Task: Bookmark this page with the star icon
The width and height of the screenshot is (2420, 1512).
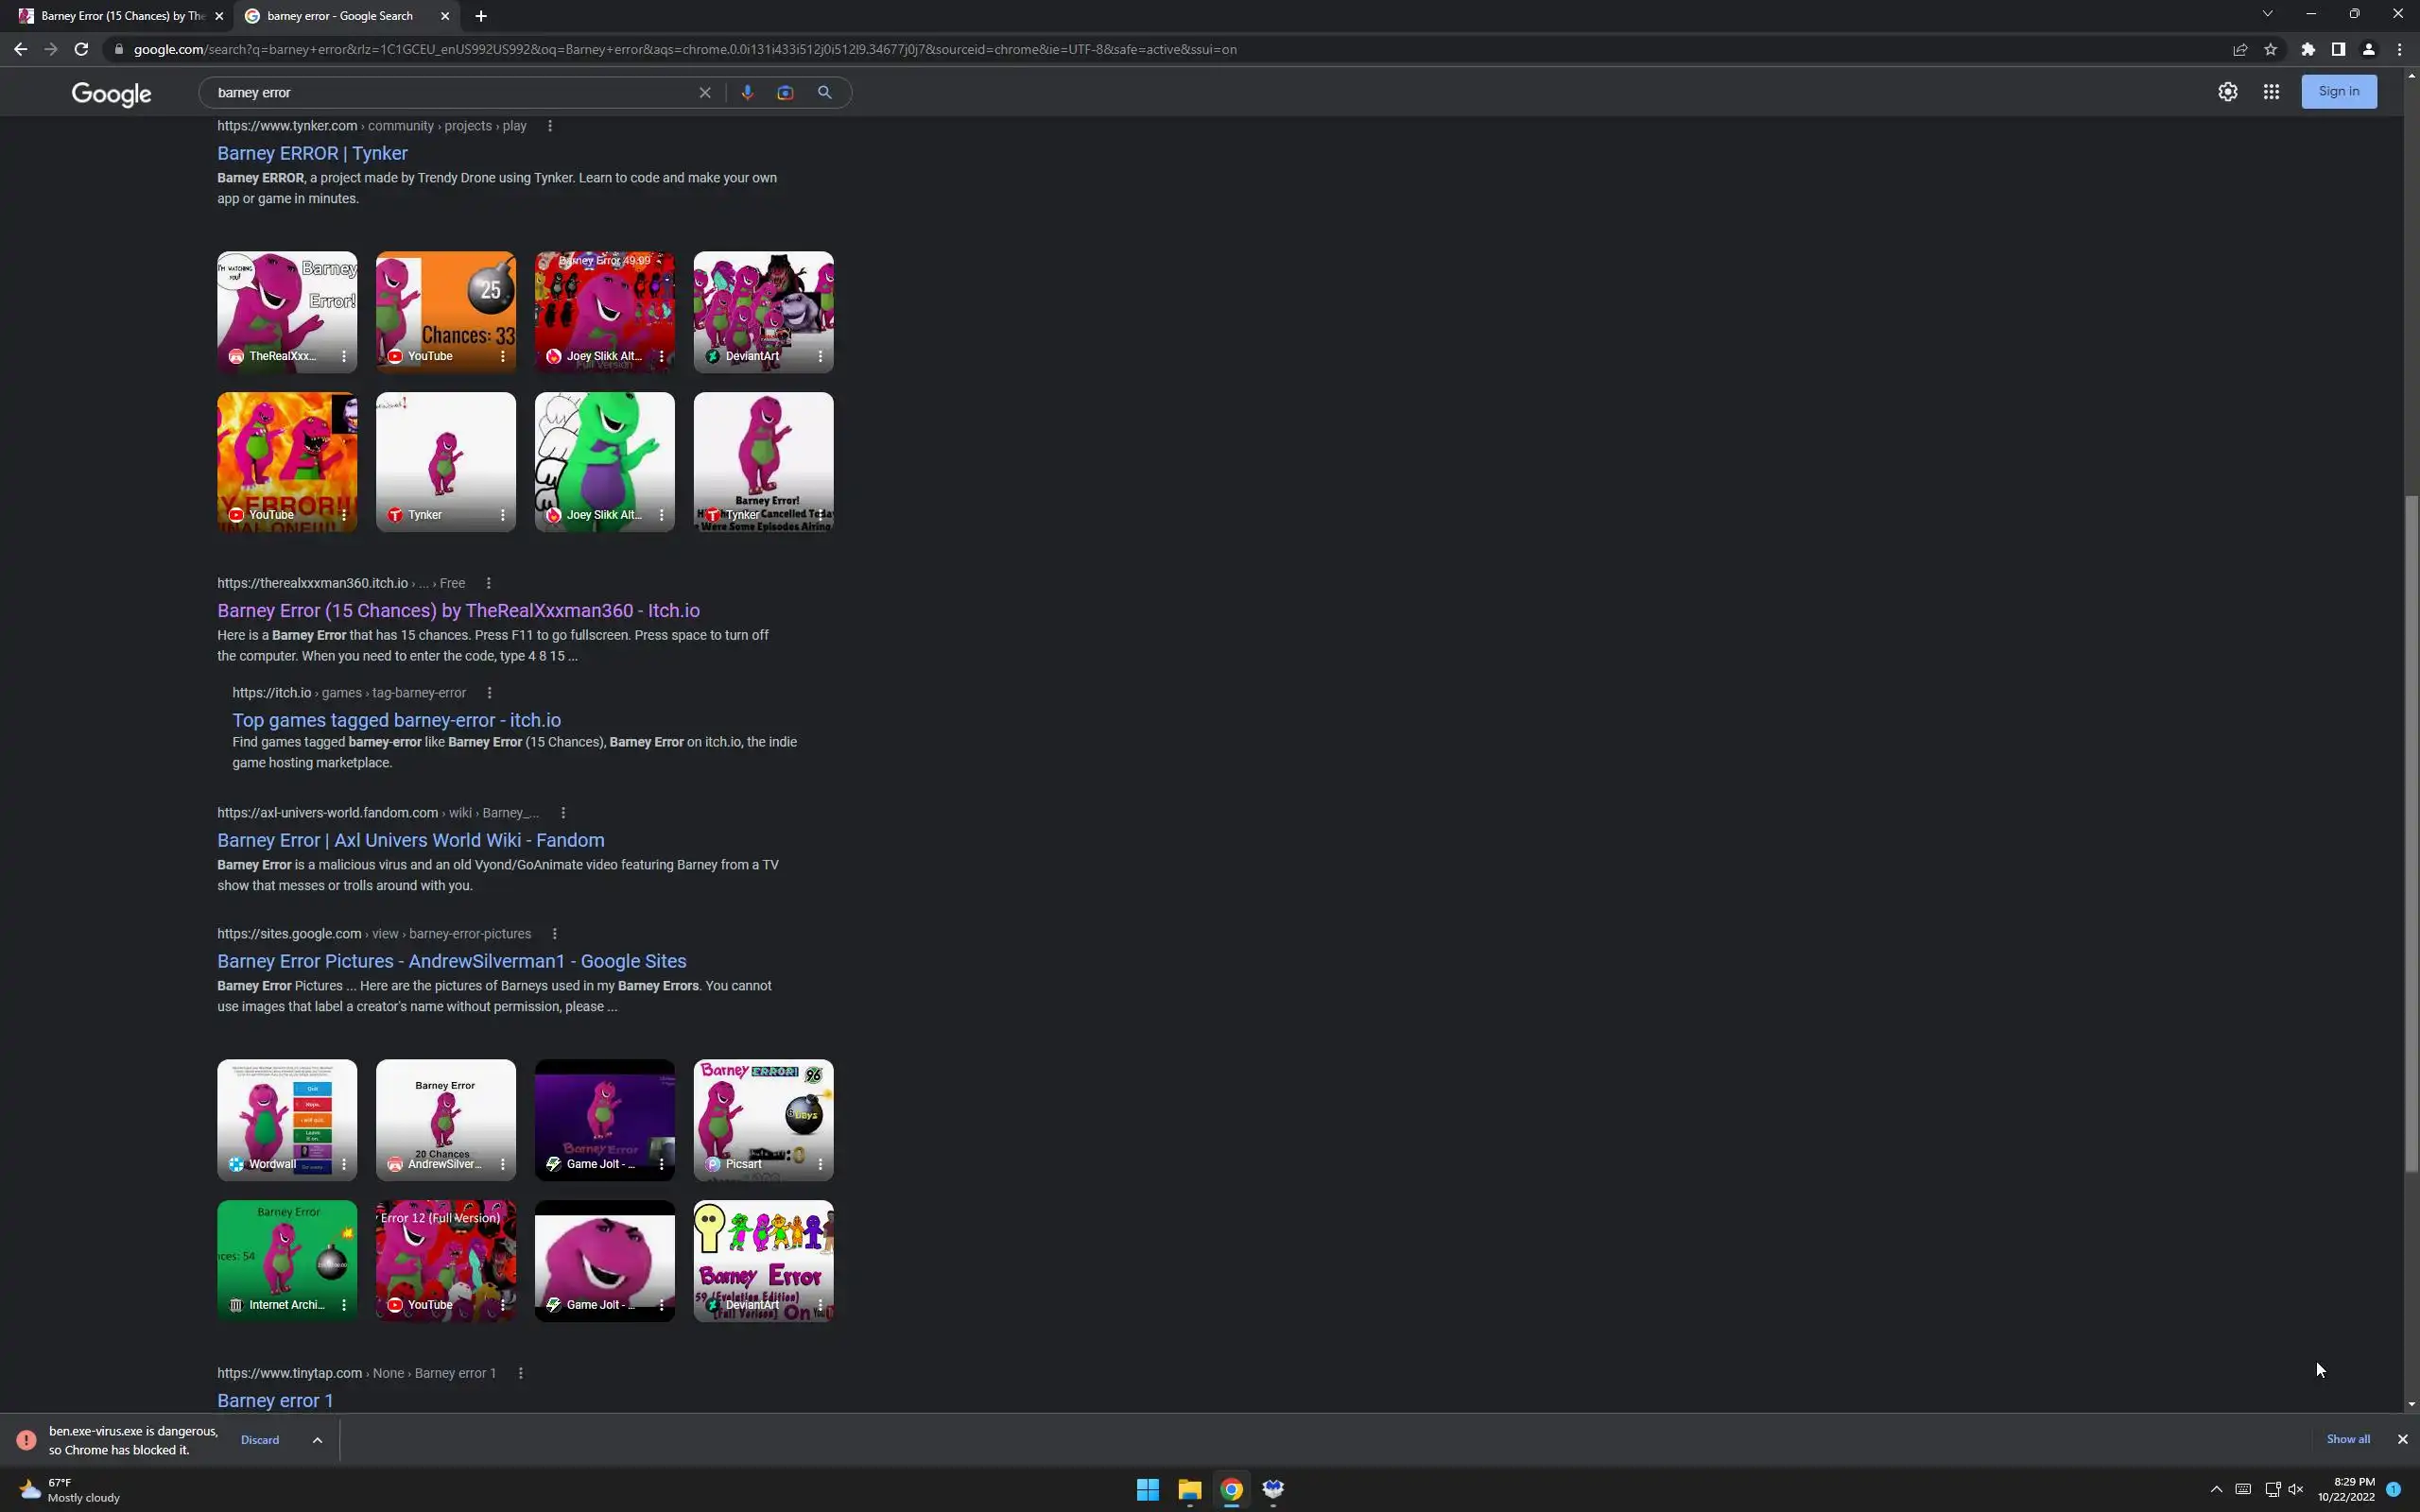Action: tap(2270, 49)
